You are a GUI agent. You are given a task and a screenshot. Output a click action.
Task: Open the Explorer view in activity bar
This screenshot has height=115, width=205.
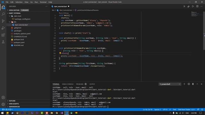tap(3, 7)
